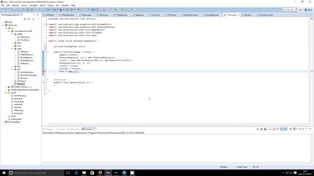The image size is (314, 176).
Task: Click the New Java Class toolbar icon
Action: coord(72,10)
